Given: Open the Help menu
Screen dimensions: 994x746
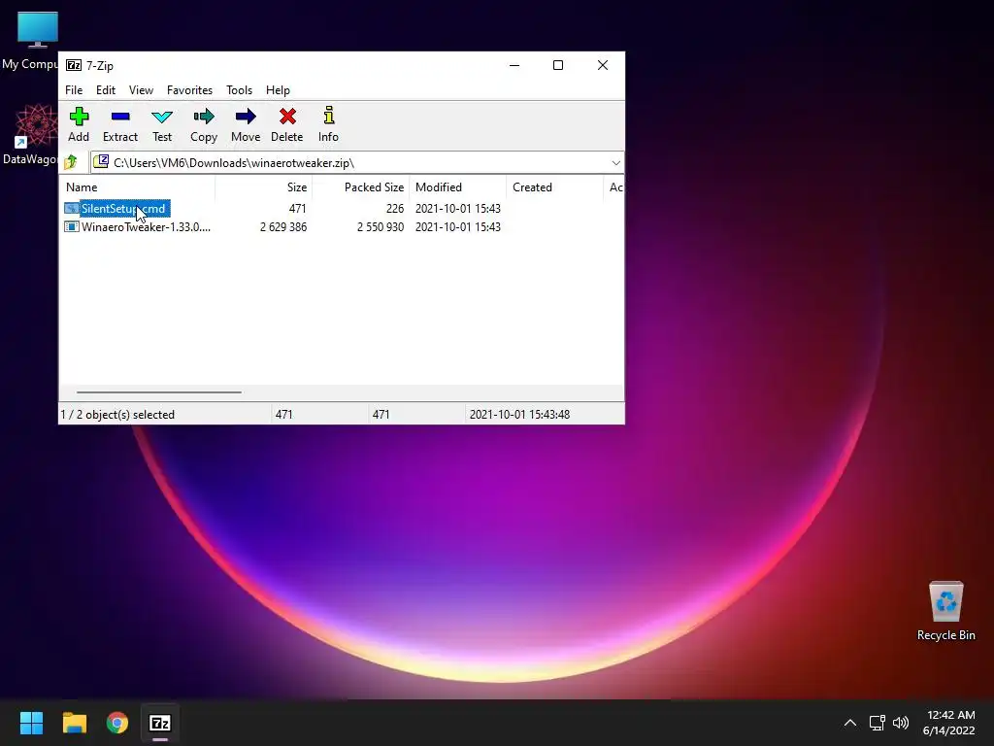Looking at the screenshot, I should (278, 90).
